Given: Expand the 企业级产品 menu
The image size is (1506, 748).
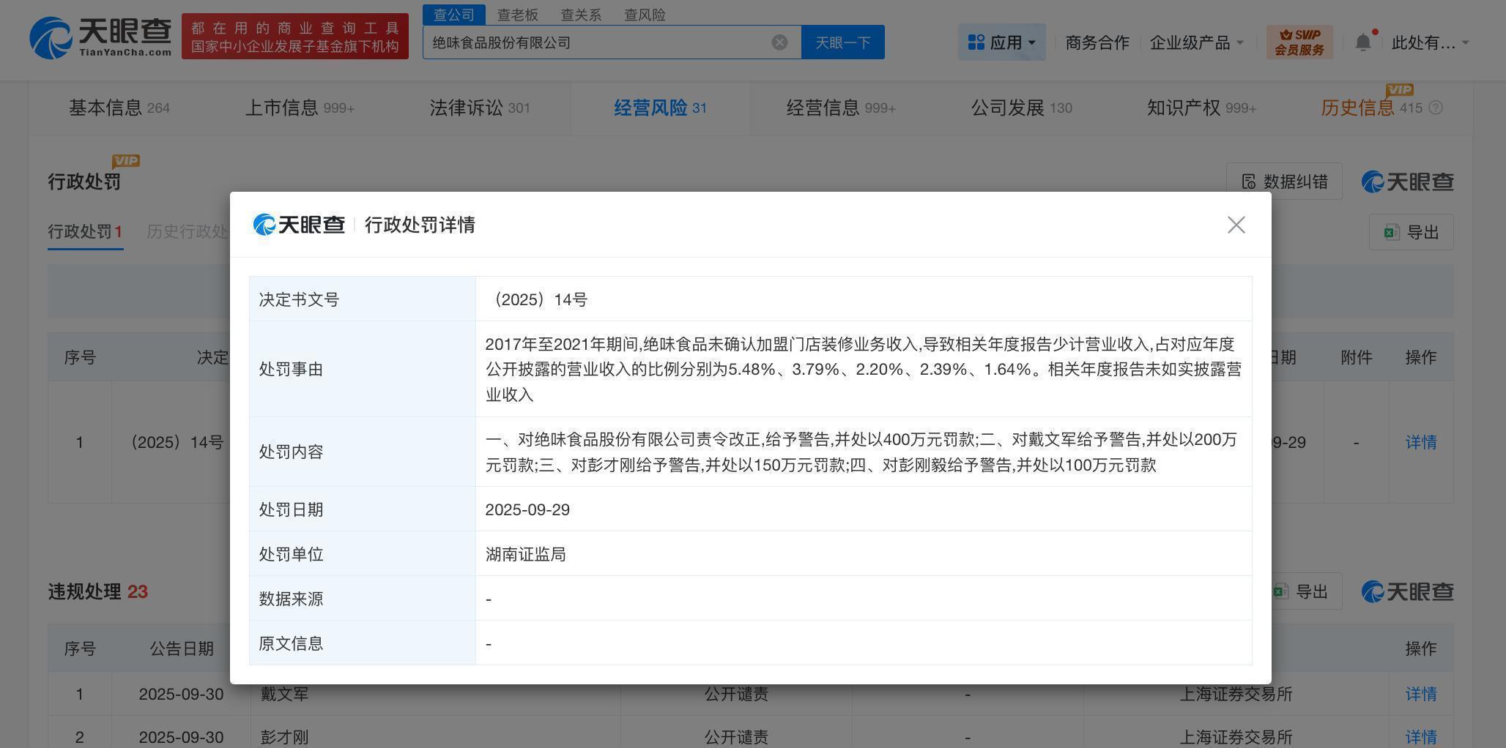Looking at the screenshot, I should [x=1197, y=42].
